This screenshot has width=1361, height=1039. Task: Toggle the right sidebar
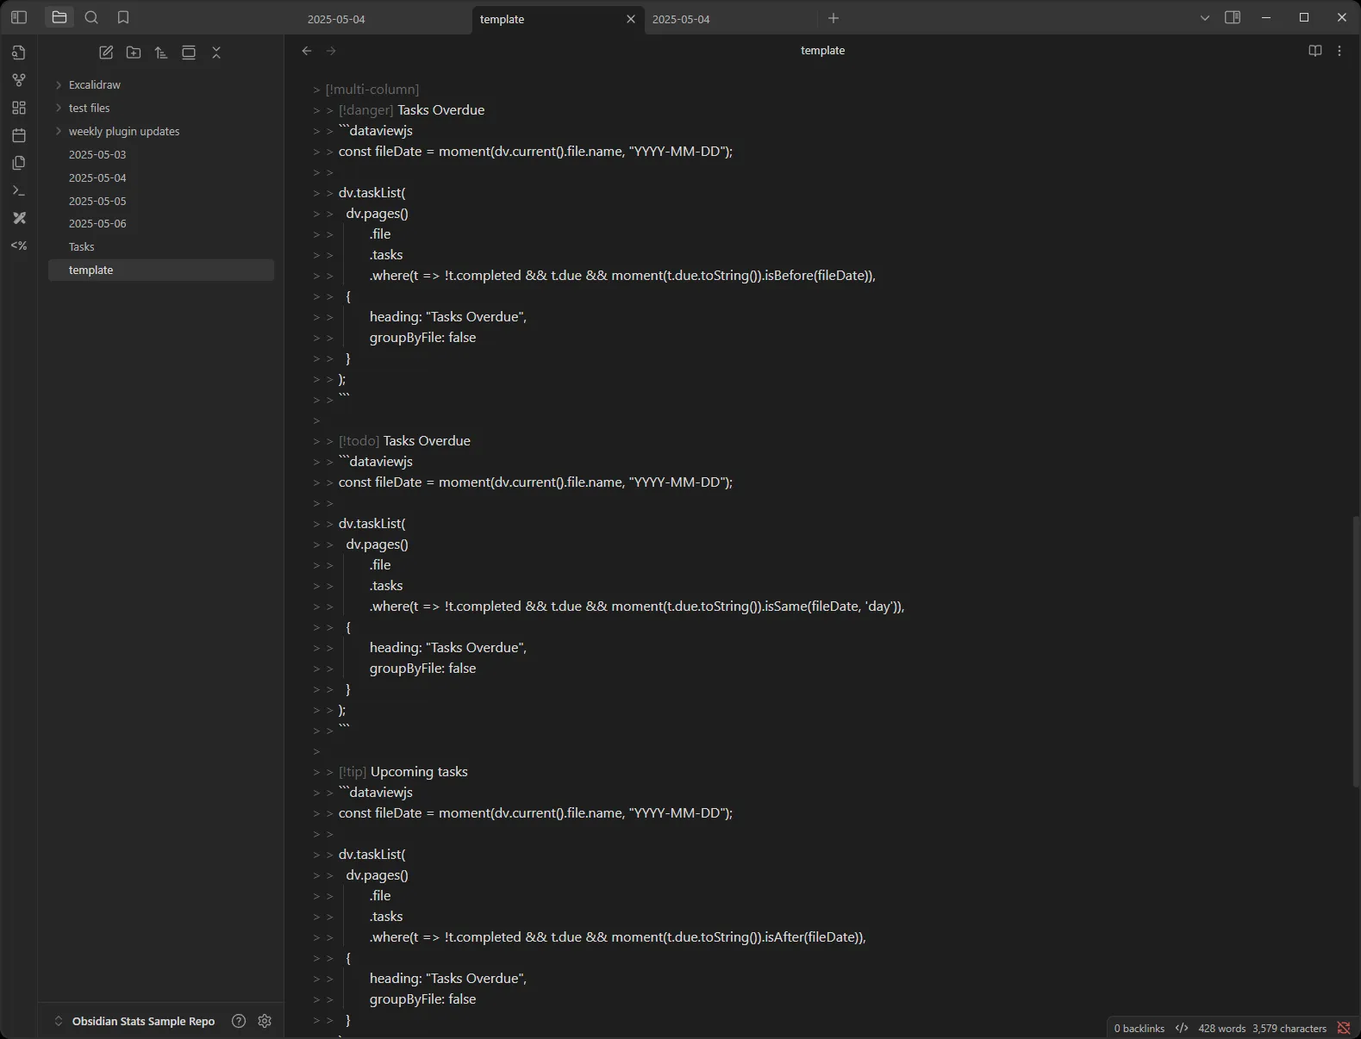click(1233, 17)
